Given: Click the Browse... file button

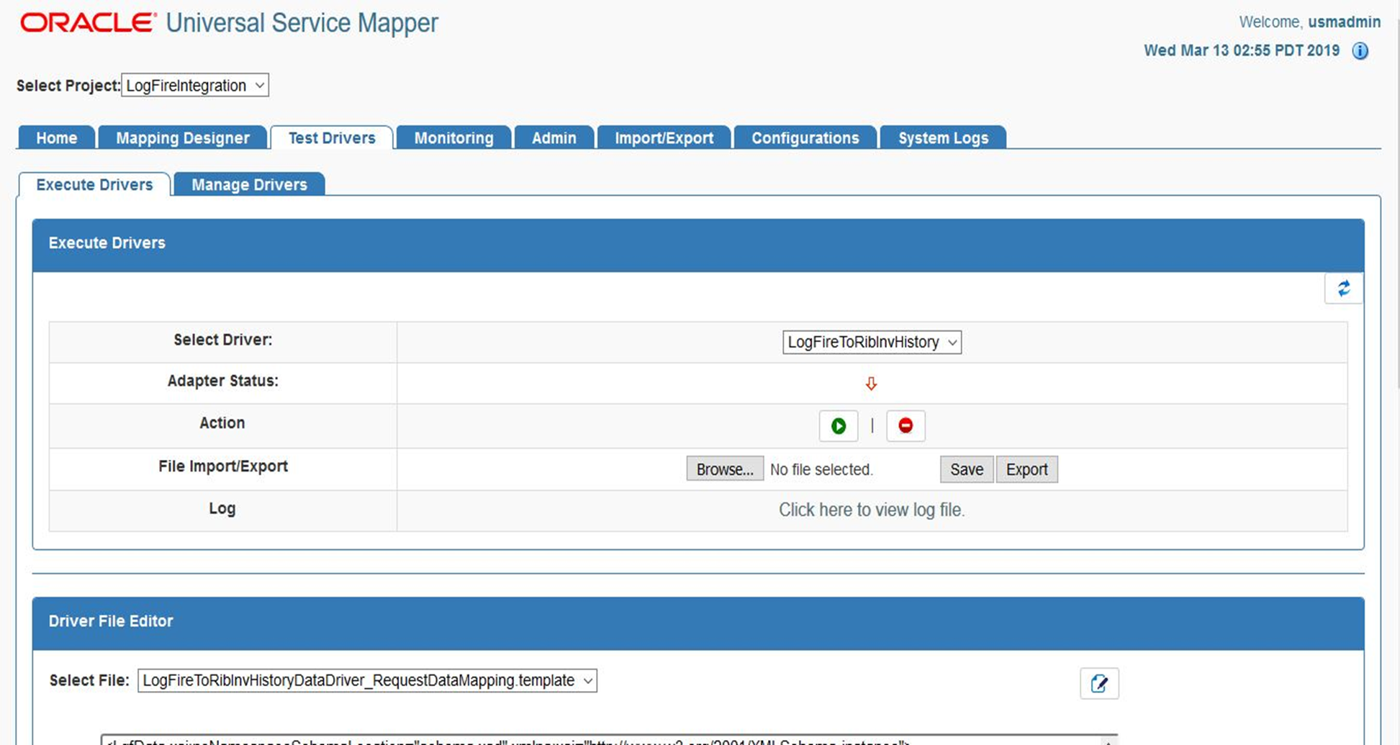Looking at the screenshot, I should (x=725, y=469).
